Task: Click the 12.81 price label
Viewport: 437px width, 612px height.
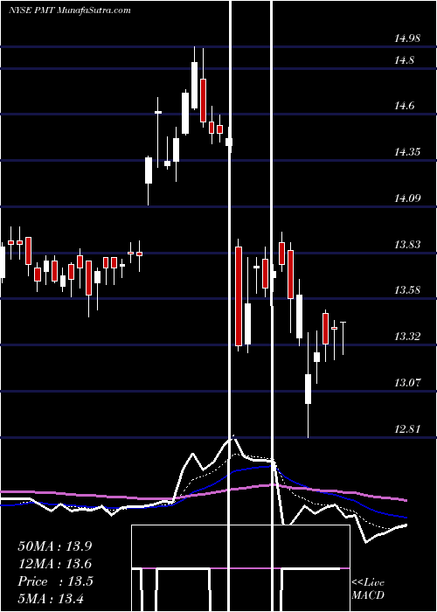Action: (x=407, y=429)
